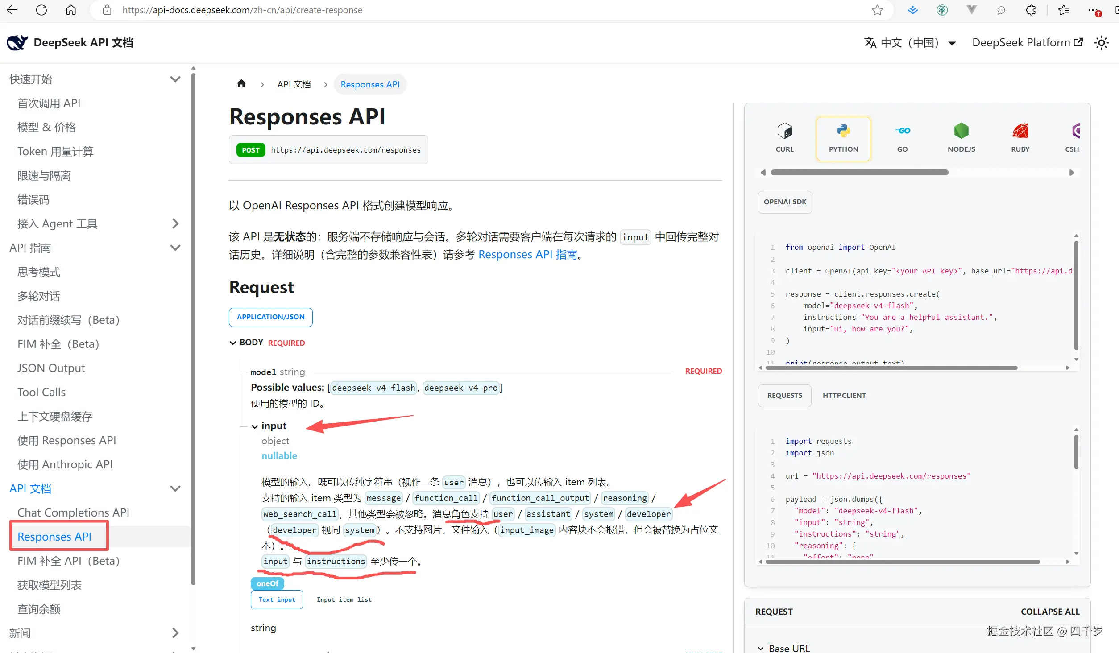Click the DeepSeek whale logo

17,42
